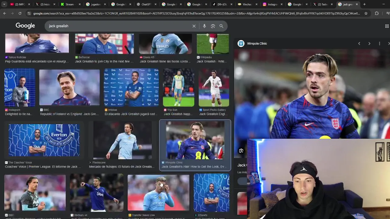Open the DSports Everton image thumbnail

click(x=211, y=193)
